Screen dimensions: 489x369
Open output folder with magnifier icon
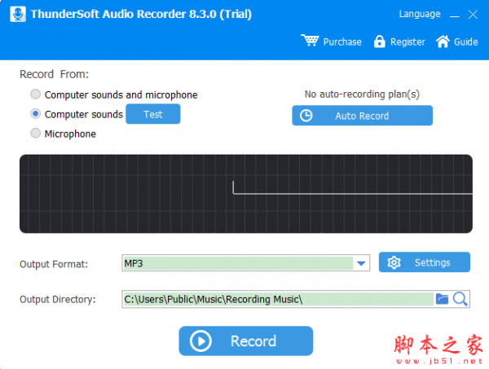(x=460, y=299)
